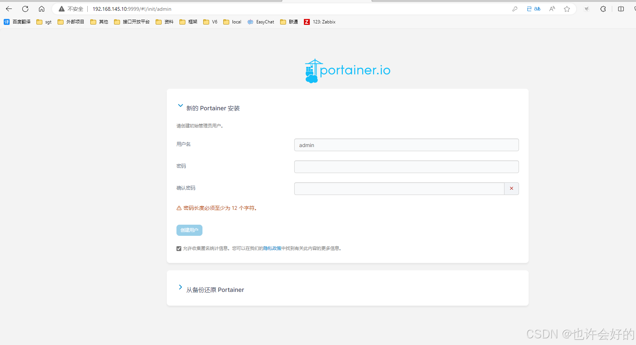
Task: Open the sgt bookmark folder
Action: click(44, 22)
